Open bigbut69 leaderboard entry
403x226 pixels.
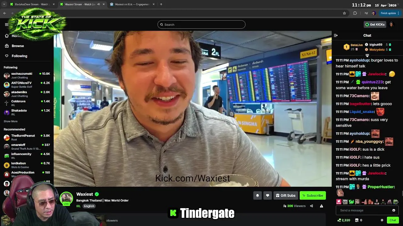378,45
